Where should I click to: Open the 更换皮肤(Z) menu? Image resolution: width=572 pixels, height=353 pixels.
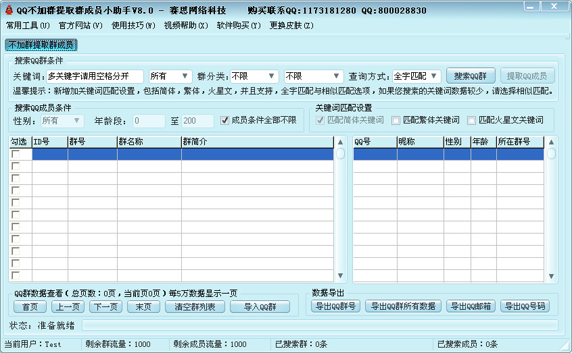click(x=291, y=26)
